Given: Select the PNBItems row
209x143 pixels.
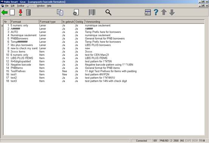Looking at the screenshot, I should (x=104, y=68).
